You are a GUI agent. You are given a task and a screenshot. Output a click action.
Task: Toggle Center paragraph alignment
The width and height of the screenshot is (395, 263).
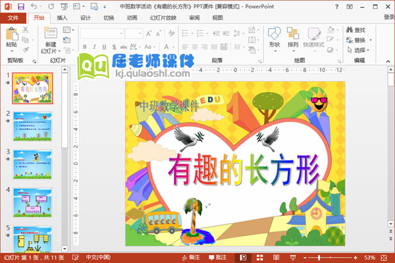point(195,47)
